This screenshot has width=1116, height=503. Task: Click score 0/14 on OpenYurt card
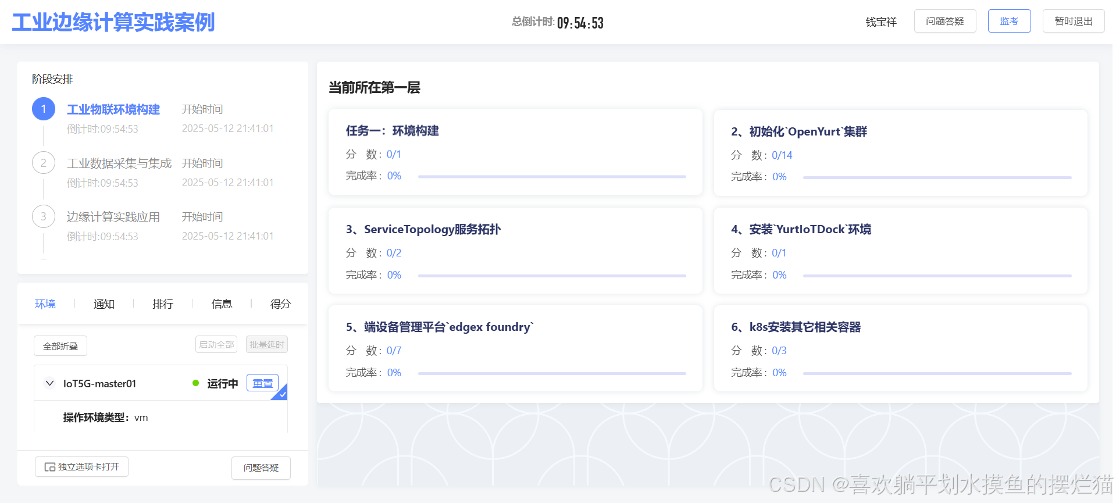(x=782, y=155)
